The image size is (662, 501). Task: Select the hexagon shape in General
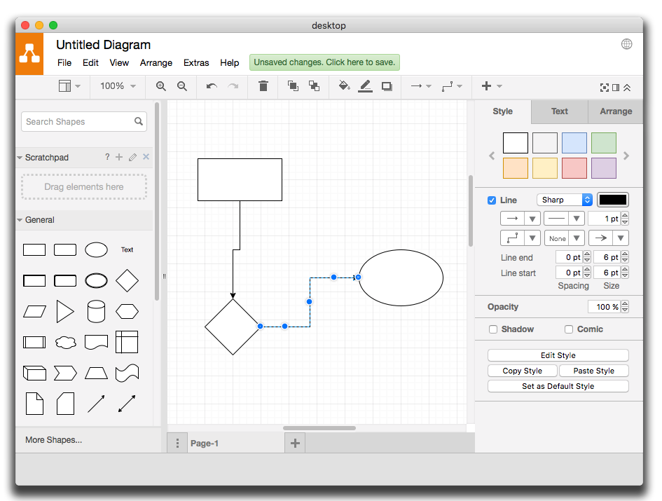tap(127, 312)
